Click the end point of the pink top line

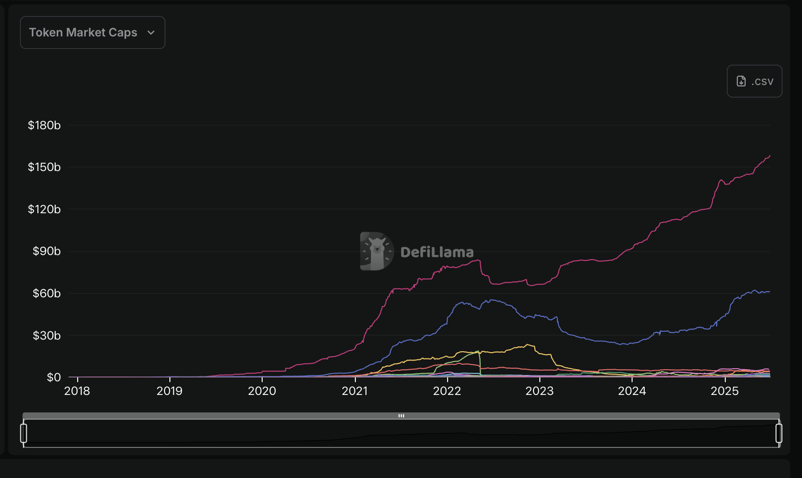[x=769, y=156]
